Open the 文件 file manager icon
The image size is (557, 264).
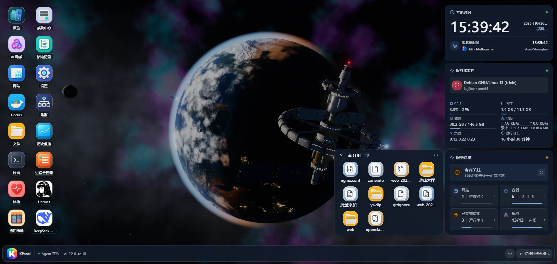point(17,131)
